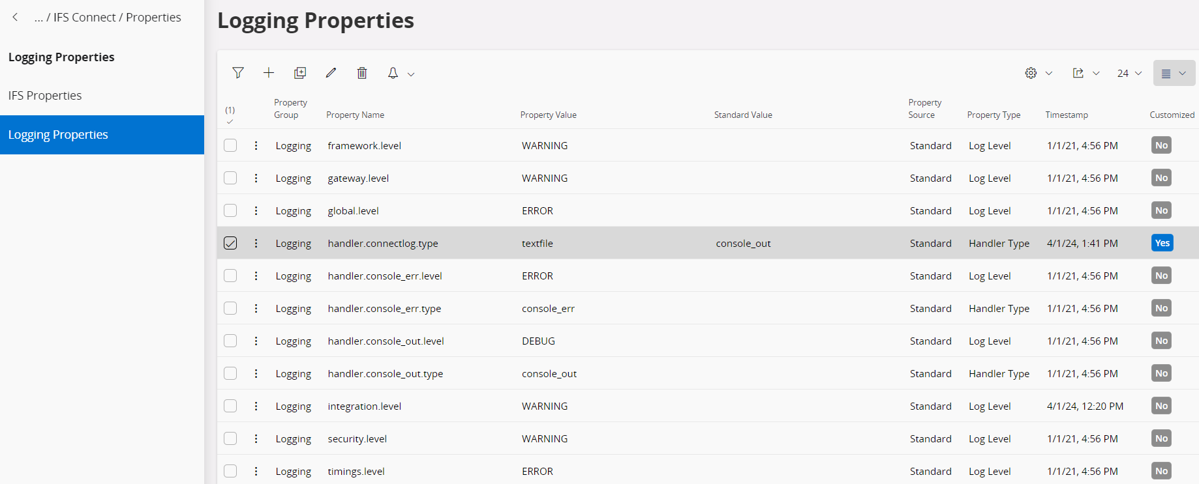Open the gear settings icon
The width and height of the screenshot is (1199, 484).
(x=1031, y=73)
